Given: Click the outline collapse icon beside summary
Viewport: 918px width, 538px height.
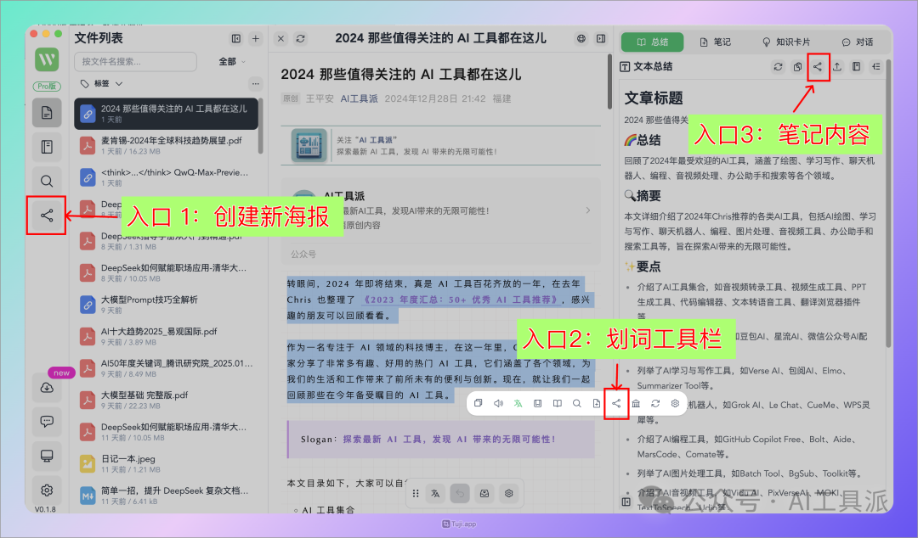Looking at the screenshot, I should tap(876, 67).
